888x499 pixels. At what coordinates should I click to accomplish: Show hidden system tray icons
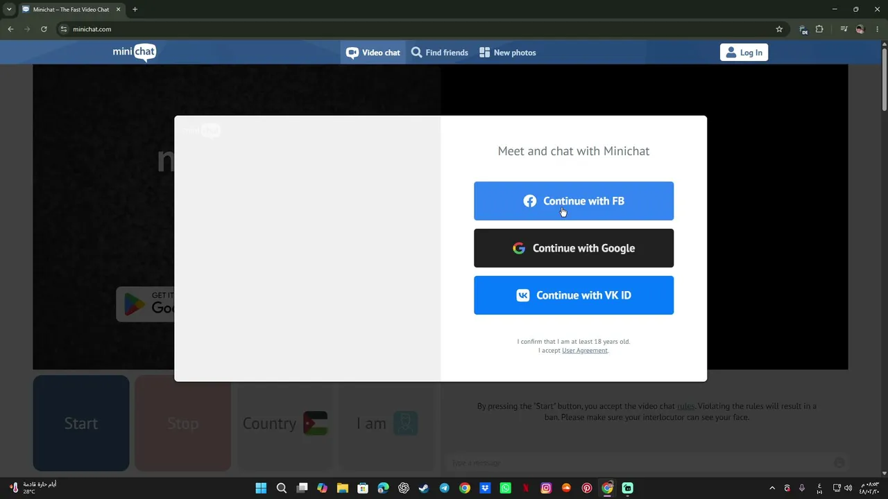(x=772, y=488)
